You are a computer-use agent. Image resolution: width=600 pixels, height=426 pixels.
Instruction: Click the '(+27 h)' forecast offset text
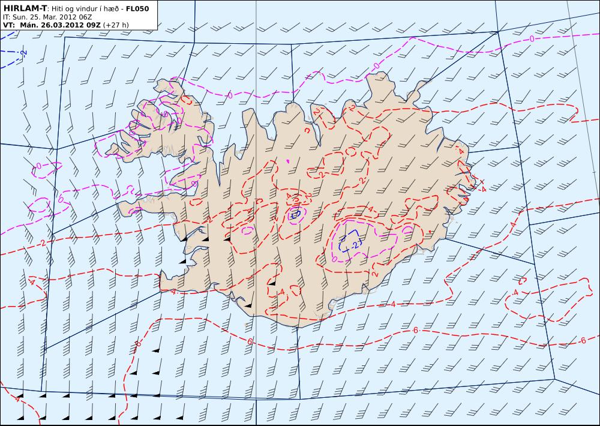click(116, 25)
